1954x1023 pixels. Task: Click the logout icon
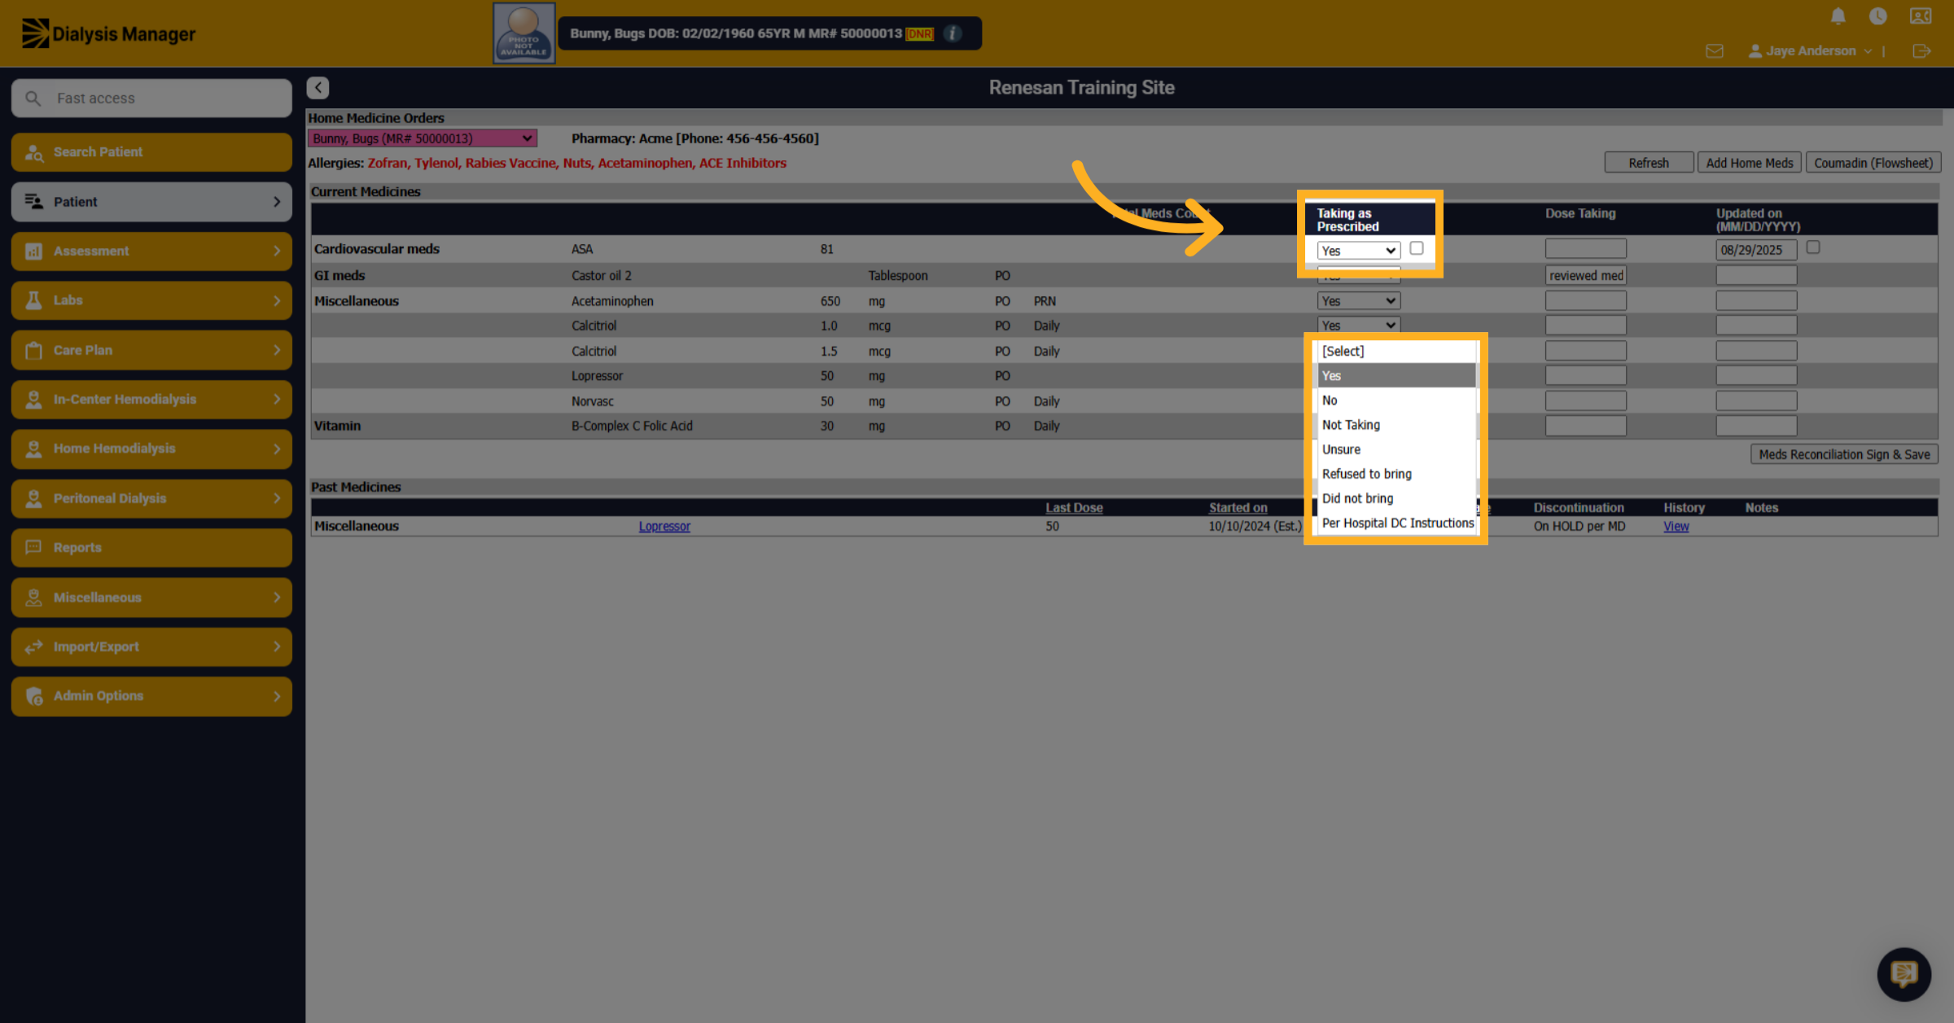(x=1921, y=51)
